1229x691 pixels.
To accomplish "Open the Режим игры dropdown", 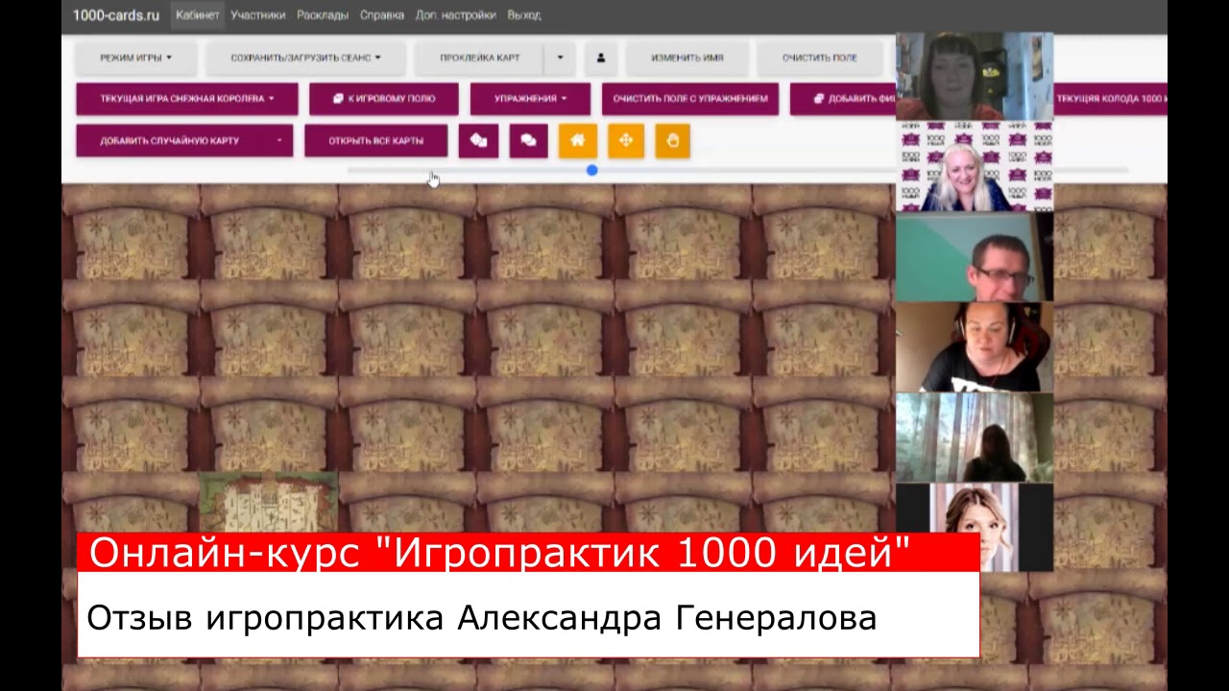I will coord(136,58).
